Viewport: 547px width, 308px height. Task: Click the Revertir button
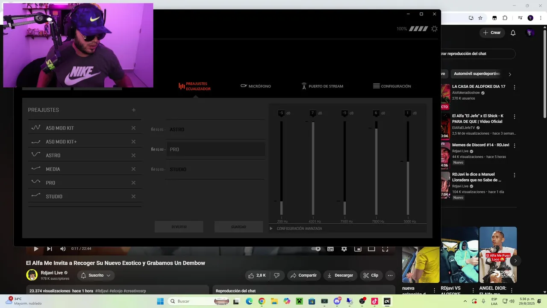[x=179, y=227]
